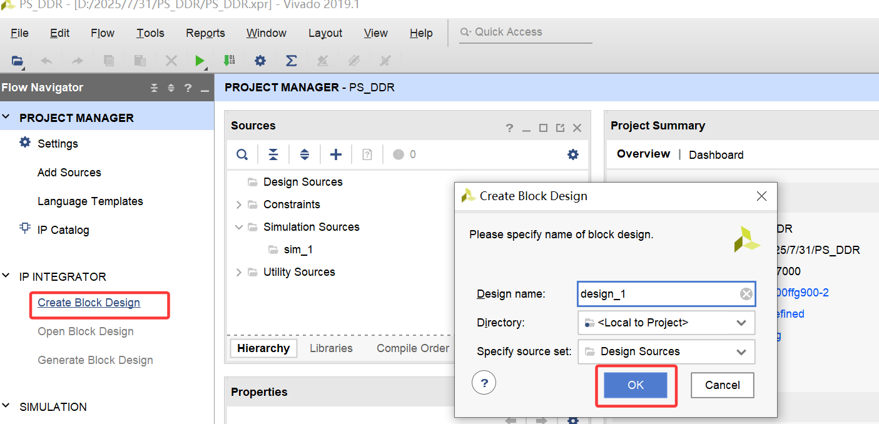879x424 pixels.
Task: Click the Undo arrow in toolbar
Action: 46,61
